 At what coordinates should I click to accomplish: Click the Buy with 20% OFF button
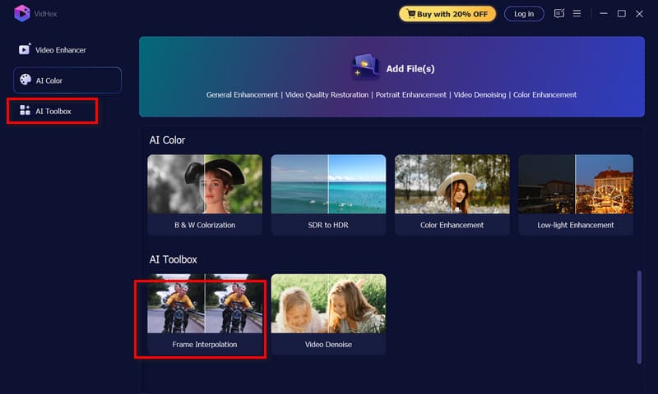pos(447,14)
